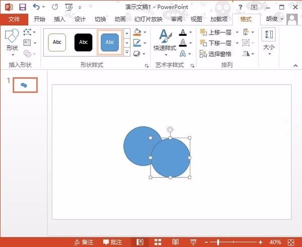
Task: Click the Merge Shapes icon
Action: click(27, 53)
